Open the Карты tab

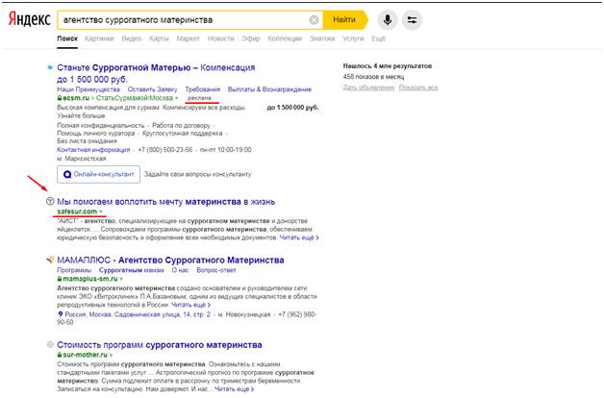point(159,38)
